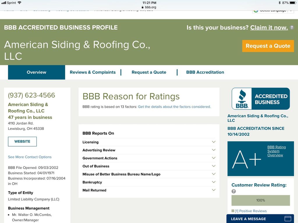Click the 47 years in business text
The height and width of the screenshot is (223, 298).
click(x=30, y=117)
